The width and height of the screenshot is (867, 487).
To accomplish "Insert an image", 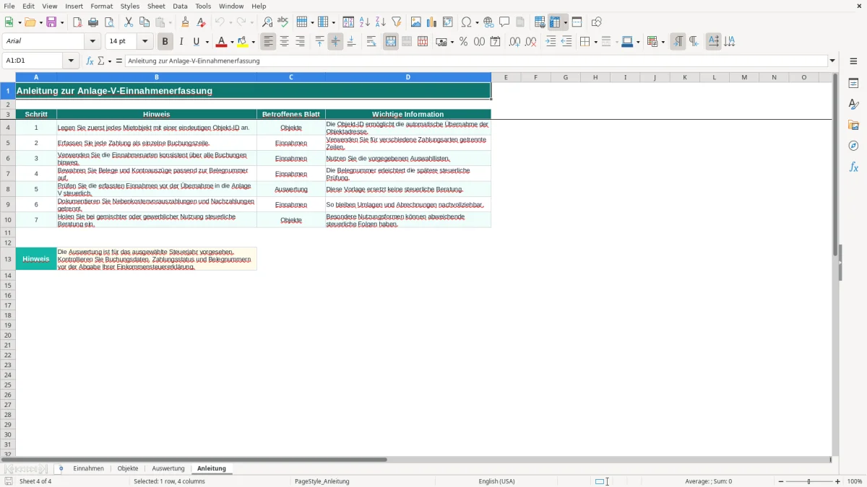I will pyautogui.click(x=416, y=22).
